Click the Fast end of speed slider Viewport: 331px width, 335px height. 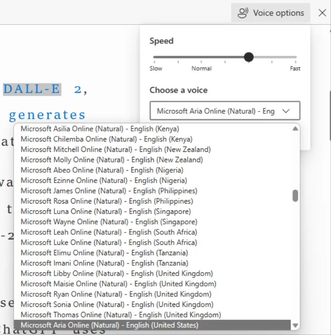(295, 68)
